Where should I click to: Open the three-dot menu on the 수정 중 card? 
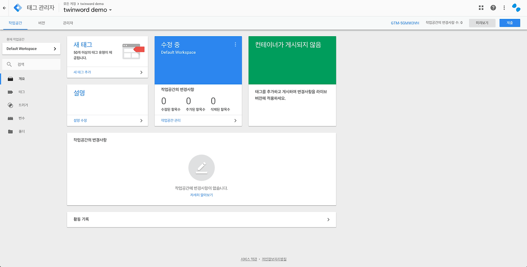pos(235,44)
